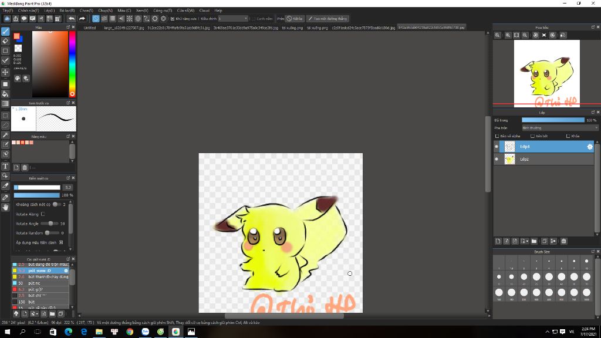The width and height of the screenshot is (601, 338).
Task: Enable the radial snap icon
Action: click(130, 18)
